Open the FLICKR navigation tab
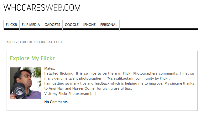The width and height of the screenshot is (198, 113). (x=12, y=25)
